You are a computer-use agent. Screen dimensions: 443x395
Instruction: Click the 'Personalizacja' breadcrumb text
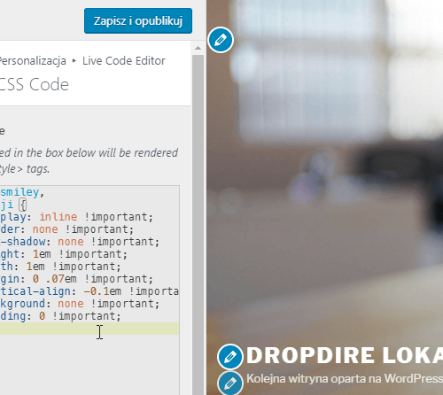coord(33,61)
